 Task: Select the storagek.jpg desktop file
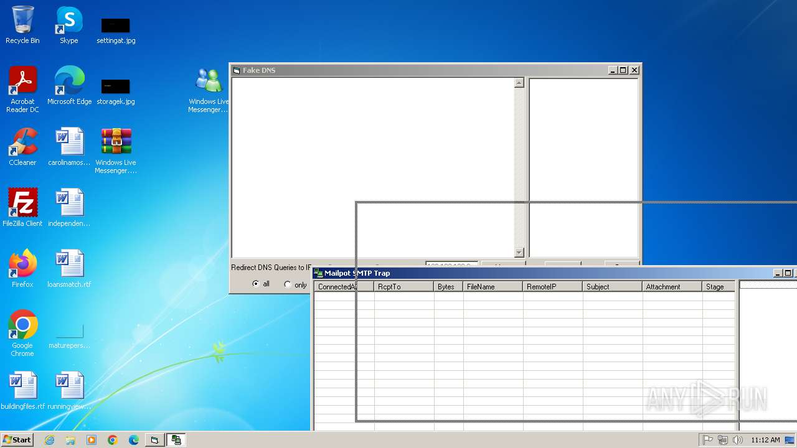[x=116, y=91]
